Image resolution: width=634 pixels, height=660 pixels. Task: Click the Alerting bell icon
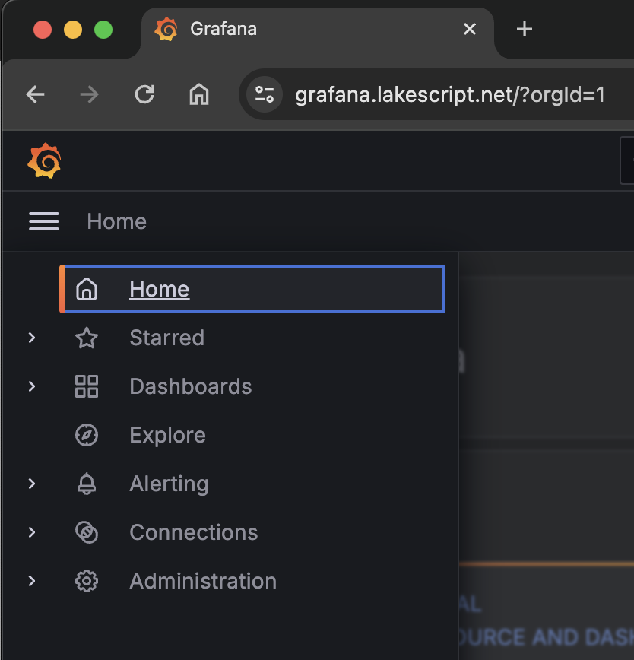[87, 484]
